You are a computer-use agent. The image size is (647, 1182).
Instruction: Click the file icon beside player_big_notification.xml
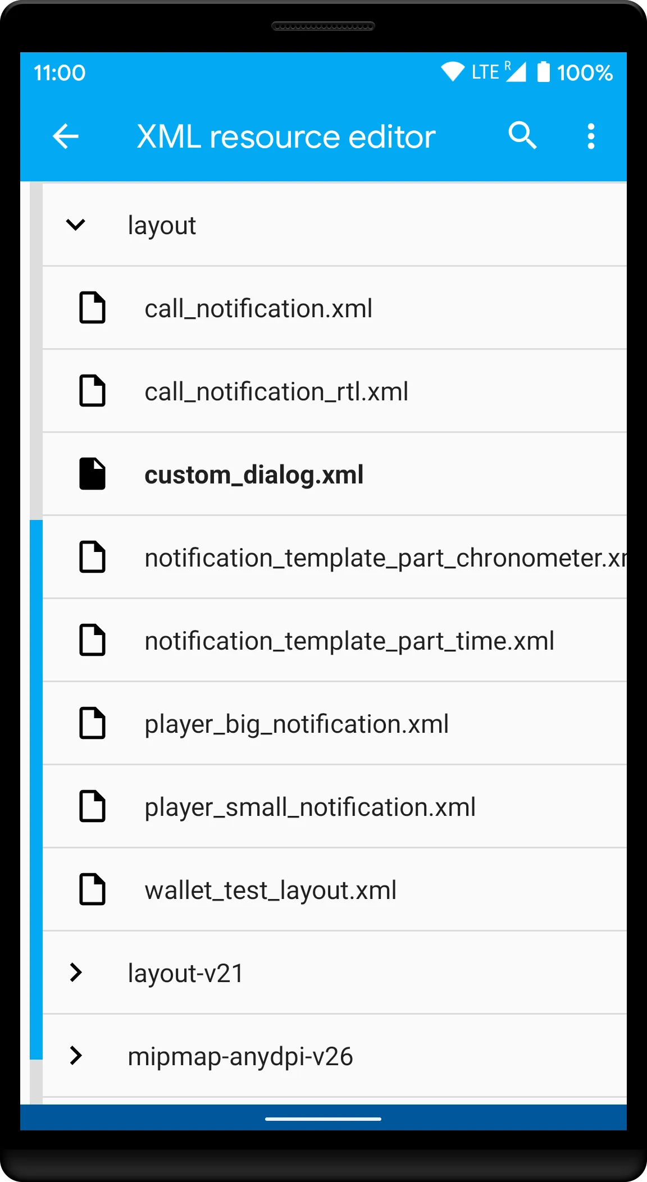[92, 723]
